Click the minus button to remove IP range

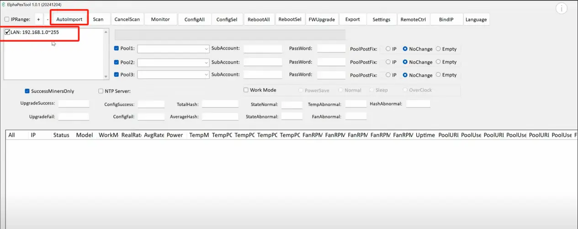(x=48, y=20)
